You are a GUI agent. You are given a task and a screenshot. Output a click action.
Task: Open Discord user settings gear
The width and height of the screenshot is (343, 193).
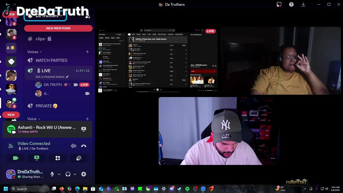pos(84,174)
